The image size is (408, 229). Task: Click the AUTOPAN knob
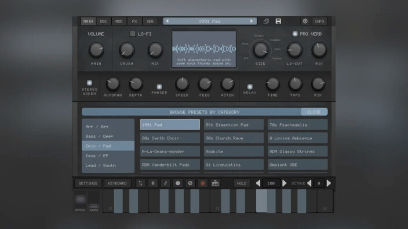coord(112,84)
